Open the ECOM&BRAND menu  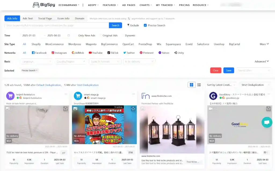tap(69, 5)
